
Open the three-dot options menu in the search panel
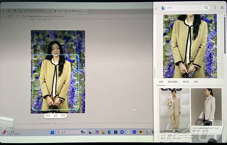click(216, 8)
